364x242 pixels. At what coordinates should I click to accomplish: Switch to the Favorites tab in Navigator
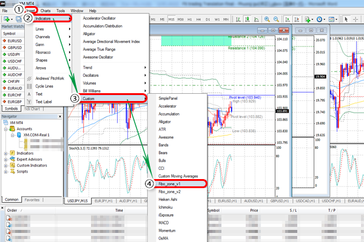tap(32, 200)
